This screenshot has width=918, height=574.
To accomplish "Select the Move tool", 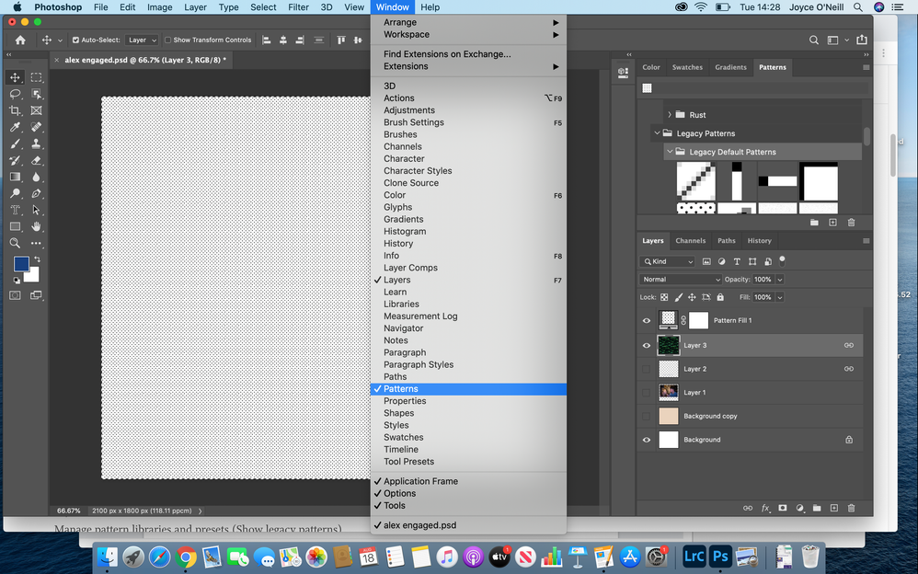I will click(x=15, y=79).
